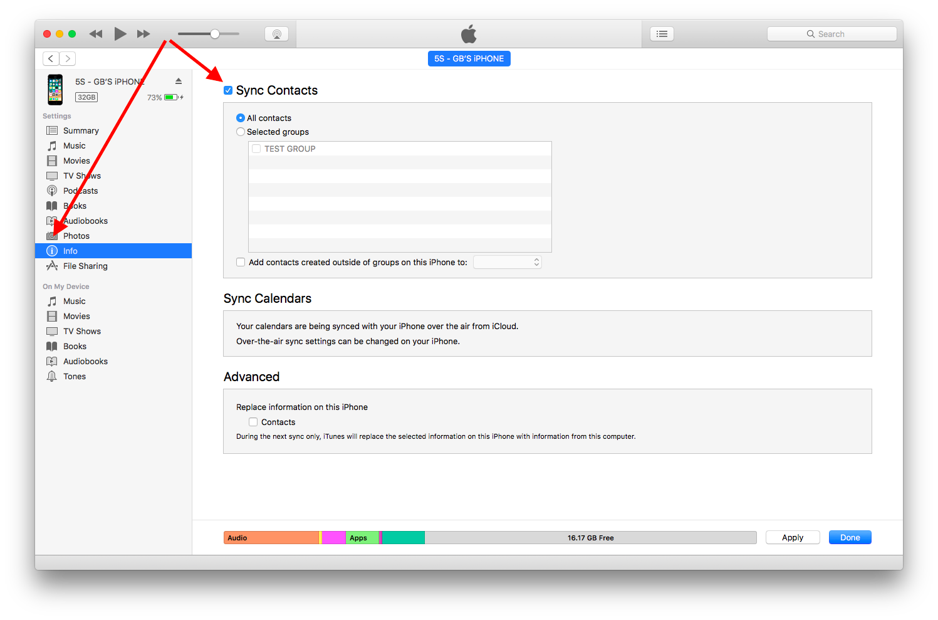Image resolution: width=938 pixels, height=620 pixels.
Task: Click the TV Shows screen icon under Settings
Action: click(x=52, y=176)
